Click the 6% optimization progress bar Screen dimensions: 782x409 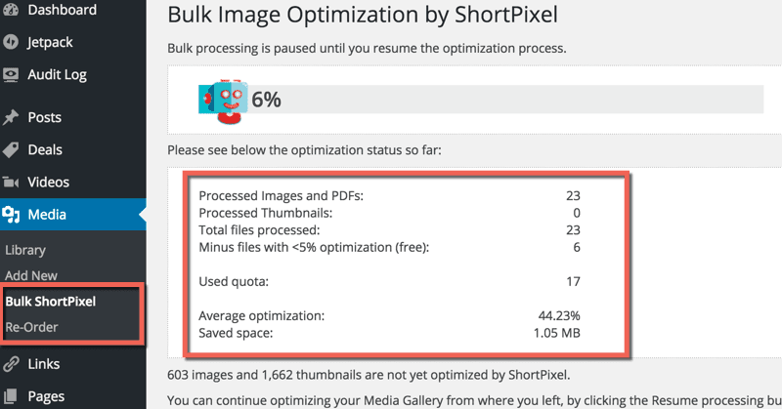tap(508, 100)
